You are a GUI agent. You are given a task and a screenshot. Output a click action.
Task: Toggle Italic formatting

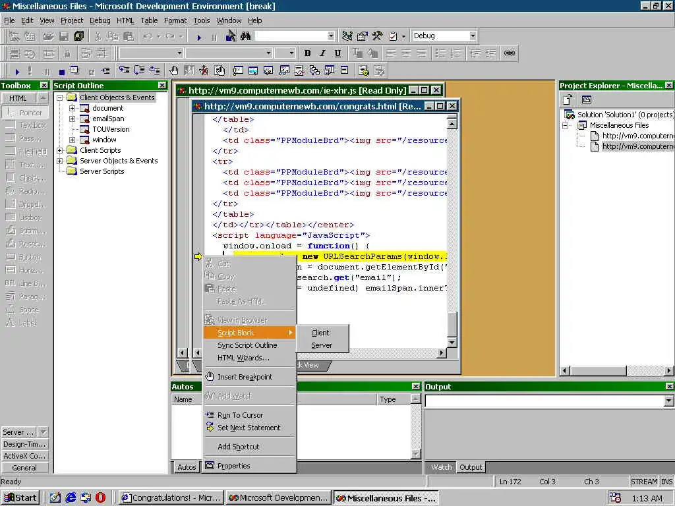(x=322, y=53)
